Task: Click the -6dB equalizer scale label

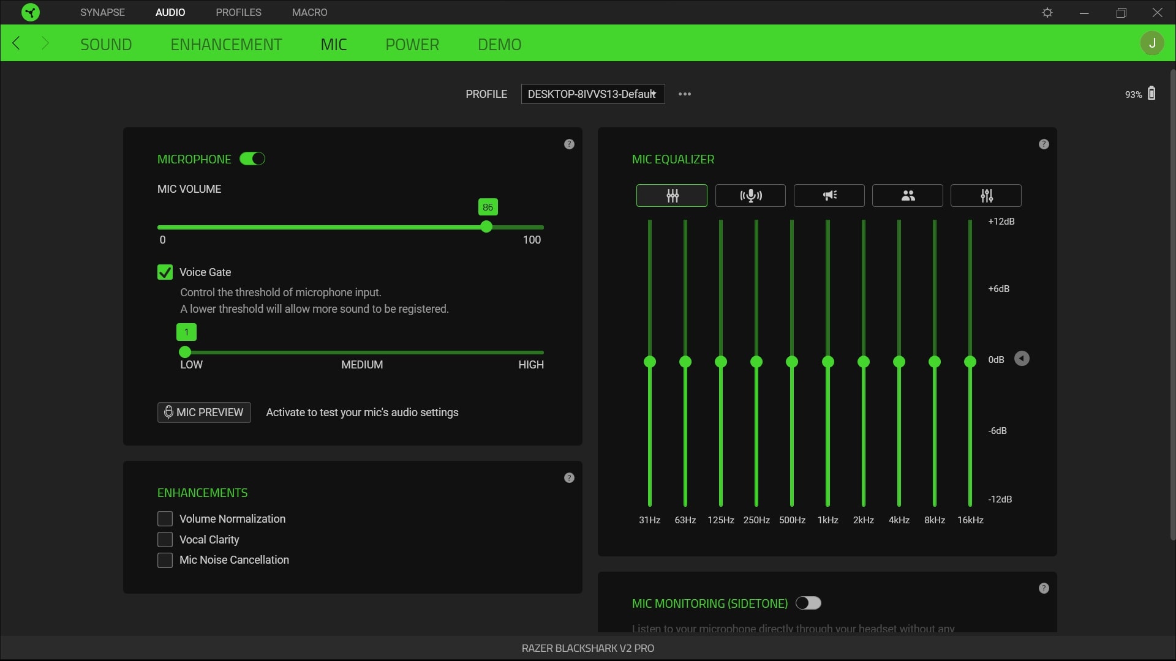Action: [998, 431]
